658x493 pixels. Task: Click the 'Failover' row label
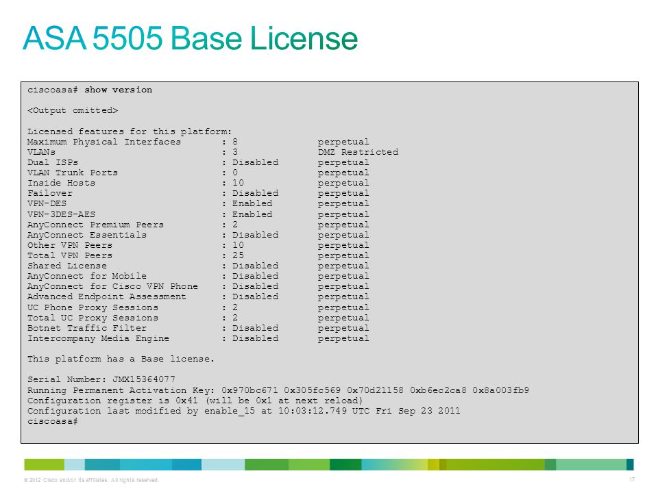tap(50, 193)
